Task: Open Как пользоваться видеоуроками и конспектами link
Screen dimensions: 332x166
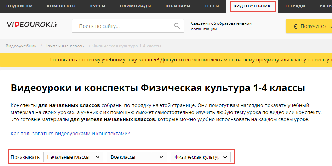Action: (70, 134)
